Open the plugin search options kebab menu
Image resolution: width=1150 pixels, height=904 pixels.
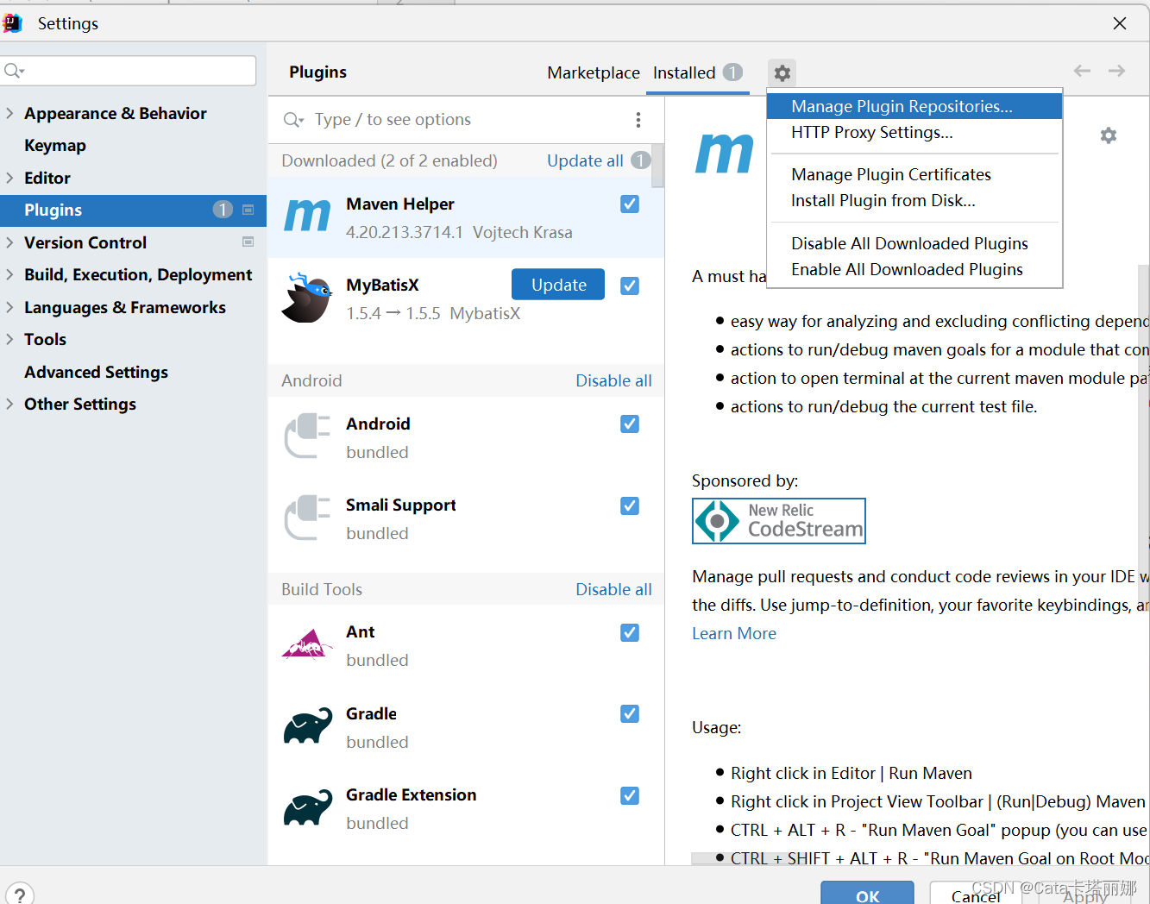coord(638,120)
